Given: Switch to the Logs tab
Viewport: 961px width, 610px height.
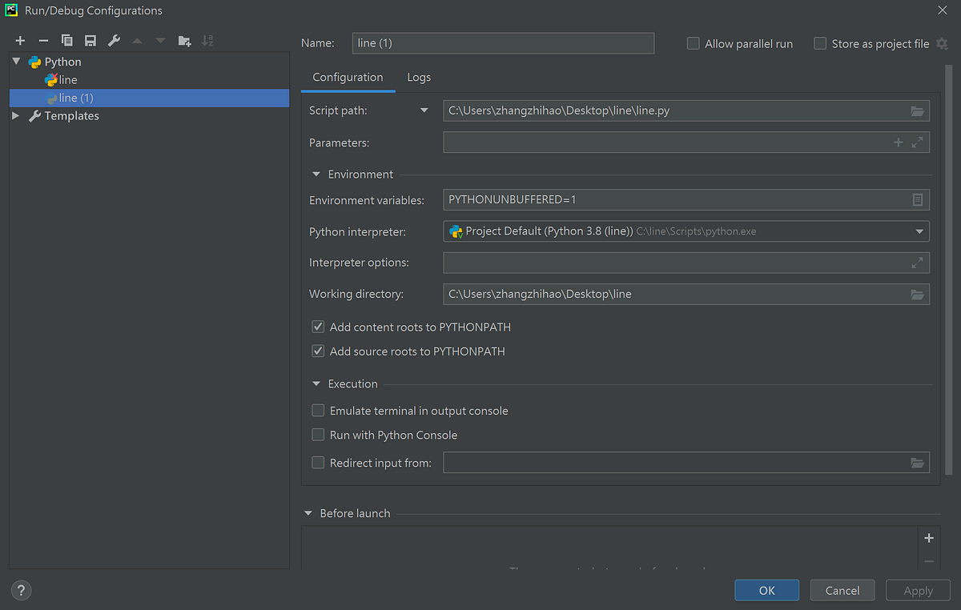Looking at the screenshot, I should tap(419, 78).
